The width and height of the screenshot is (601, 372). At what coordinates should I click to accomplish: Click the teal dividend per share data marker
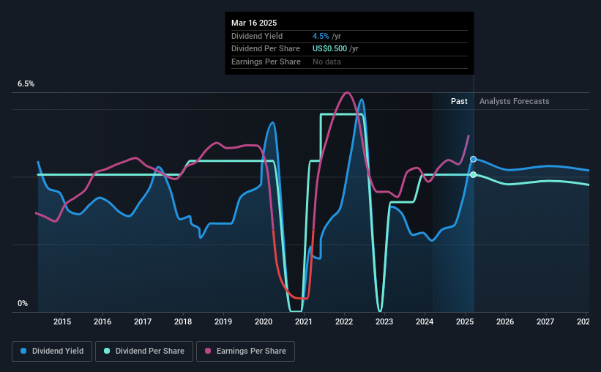[x=474, y=174]
